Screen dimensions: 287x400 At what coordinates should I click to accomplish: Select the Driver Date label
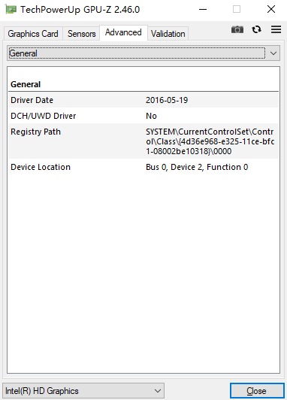pos(32,100)
